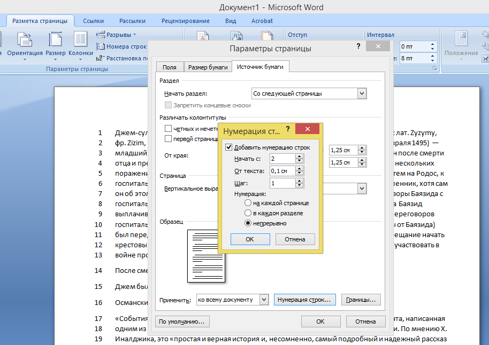Click the 8 пт spacing field
The width and height of the screenshot is (489, 345).
[x=414, y=58]
